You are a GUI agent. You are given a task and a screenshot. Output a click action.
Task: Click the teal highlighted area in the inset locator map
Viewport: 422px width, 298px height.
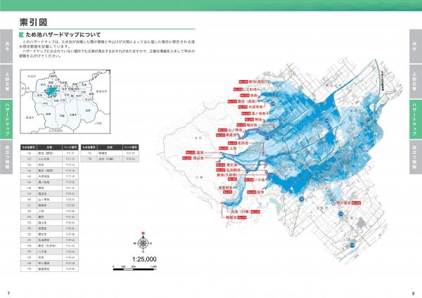51,91
